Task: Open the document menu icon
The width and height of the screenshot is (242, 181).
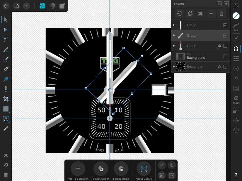Action: pyautogui.click(x=17, y=6)
